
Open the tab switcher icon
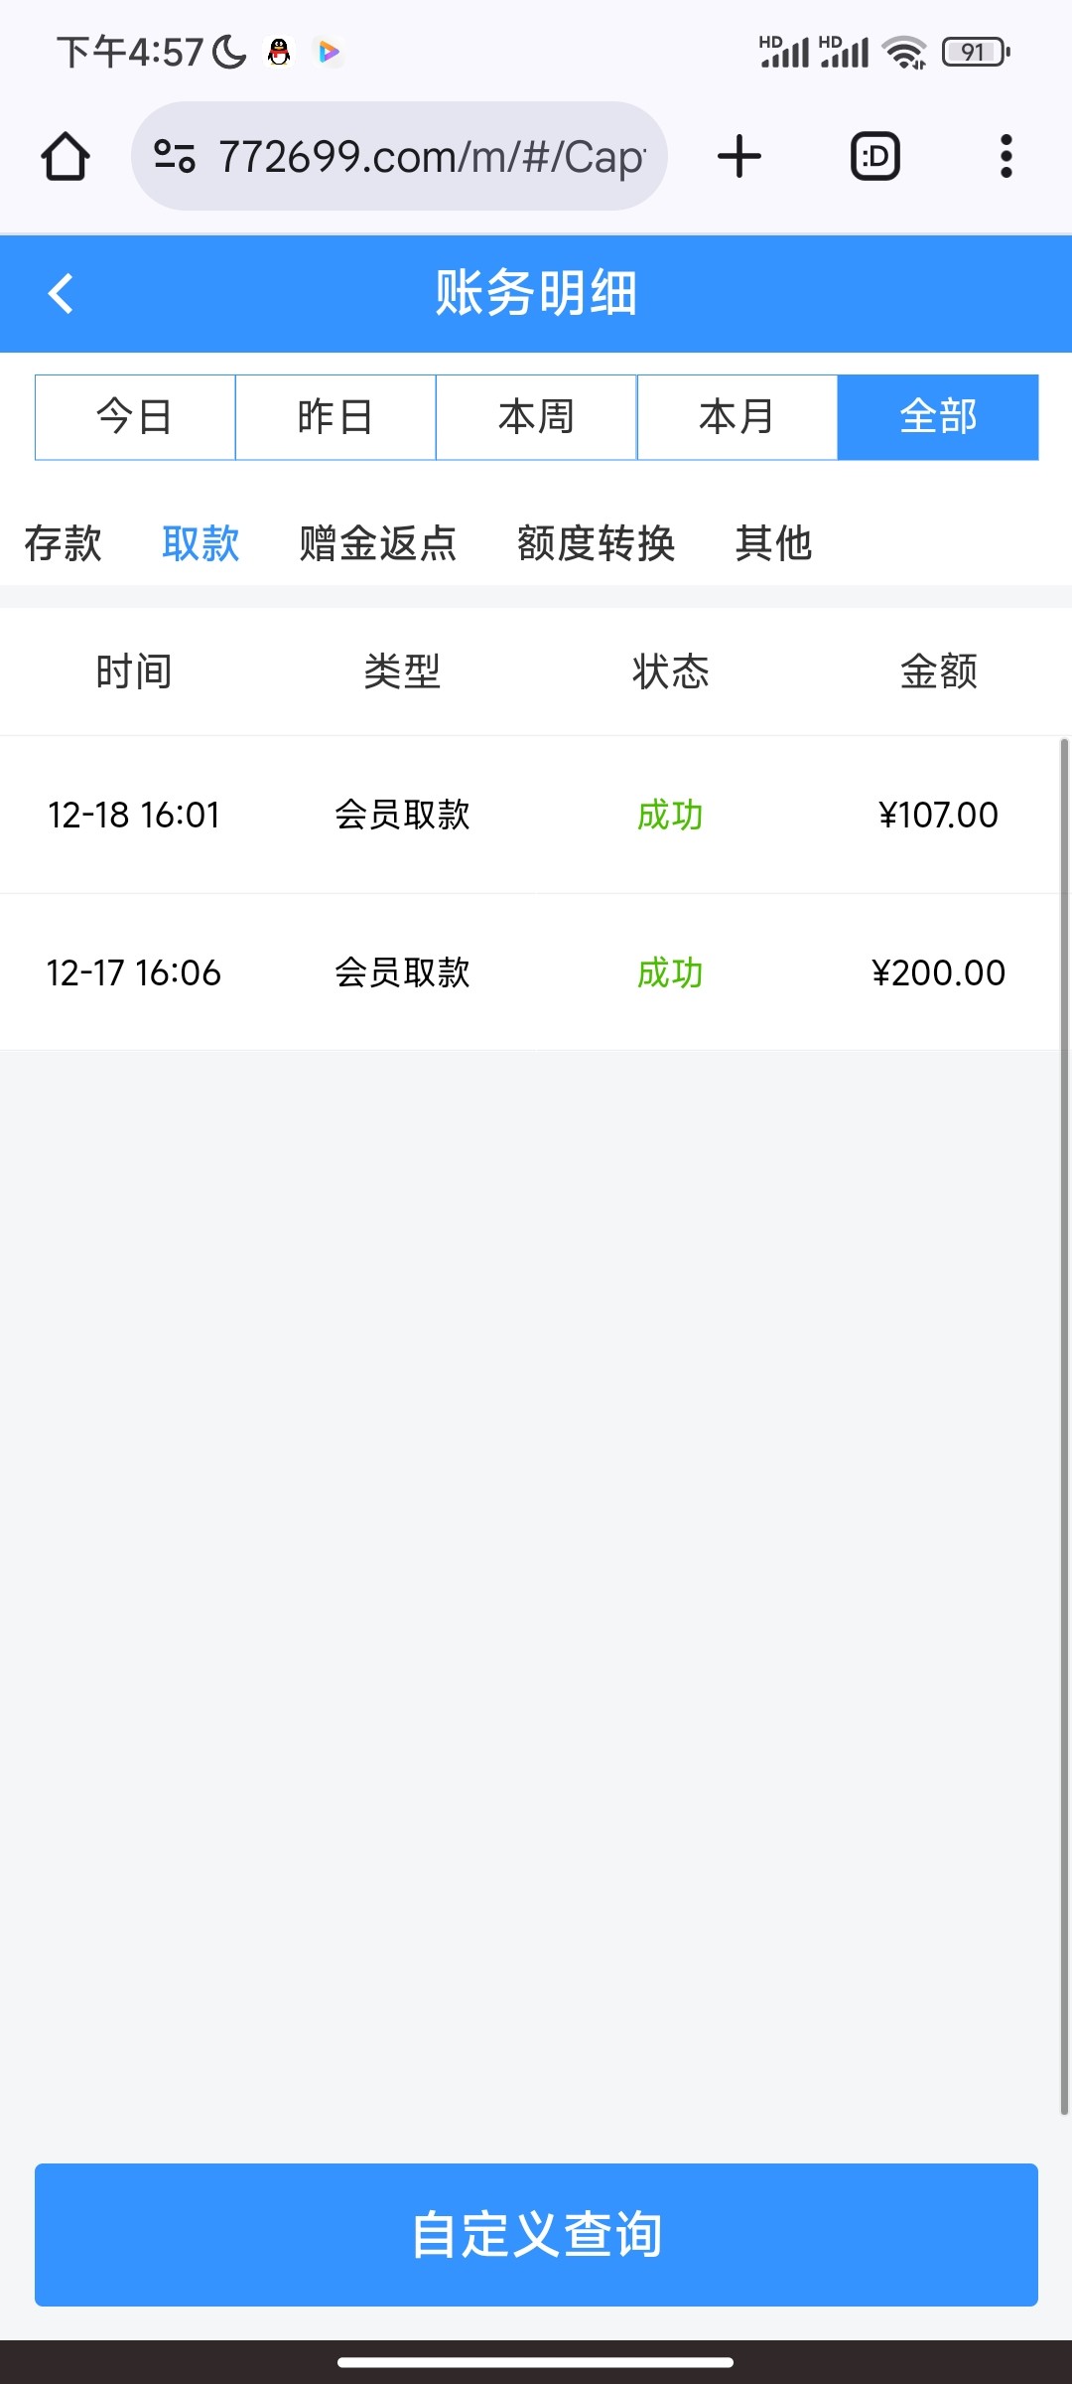coord(874,157)
